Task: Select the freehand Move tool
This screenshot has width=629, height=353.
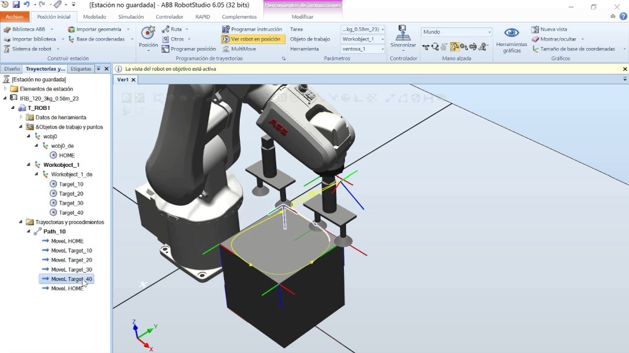Action: pyautogui.click(x=426, y=47)
